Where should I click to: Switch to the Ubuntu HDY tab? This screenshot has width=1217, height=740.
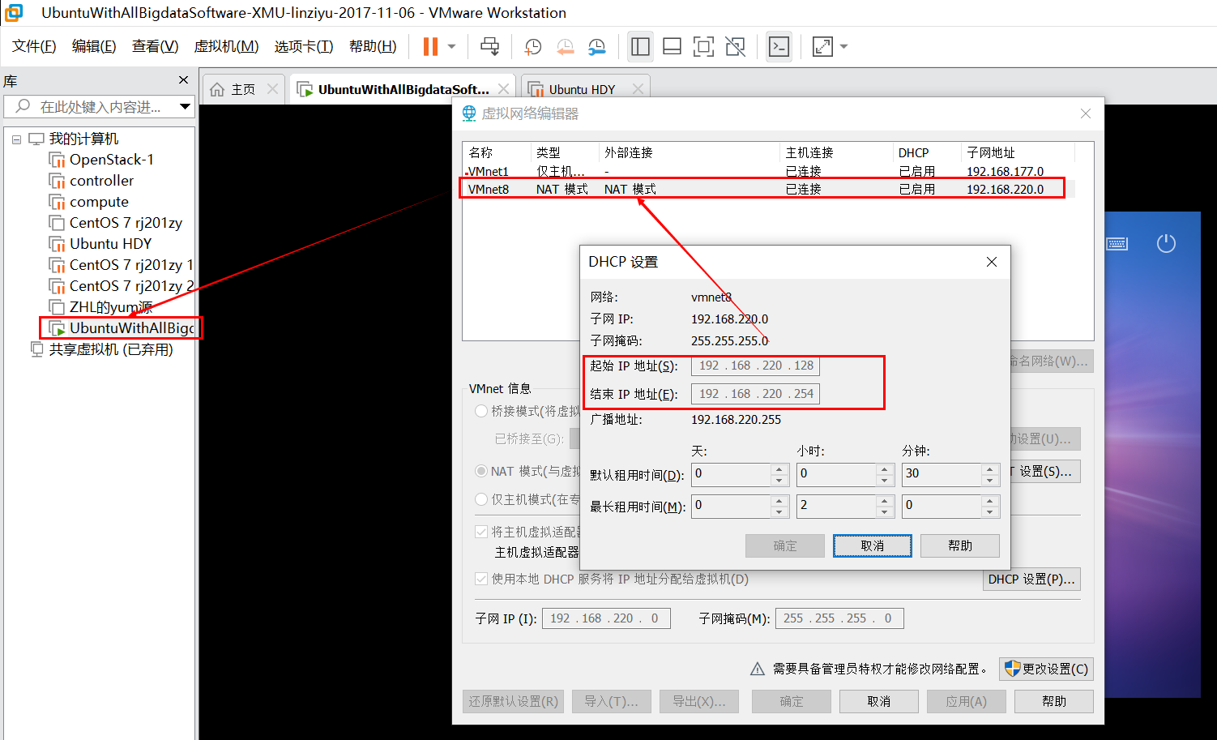[582, 89]
